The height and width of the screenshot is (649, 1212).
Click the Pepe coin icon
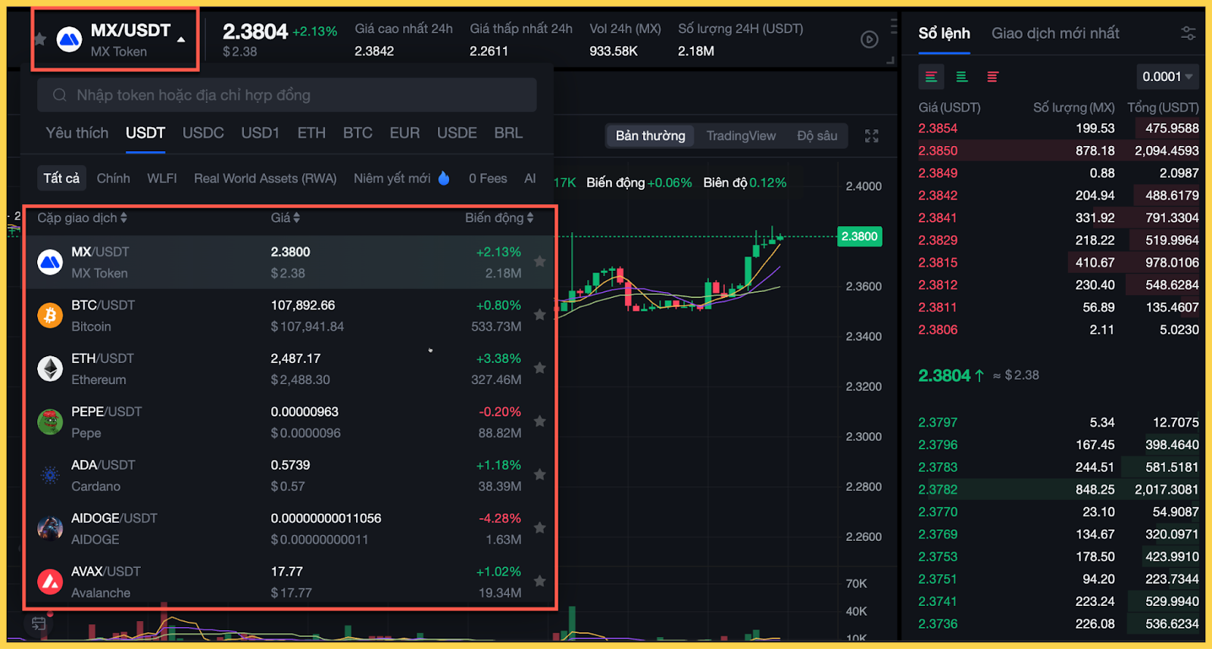[50, 422]
